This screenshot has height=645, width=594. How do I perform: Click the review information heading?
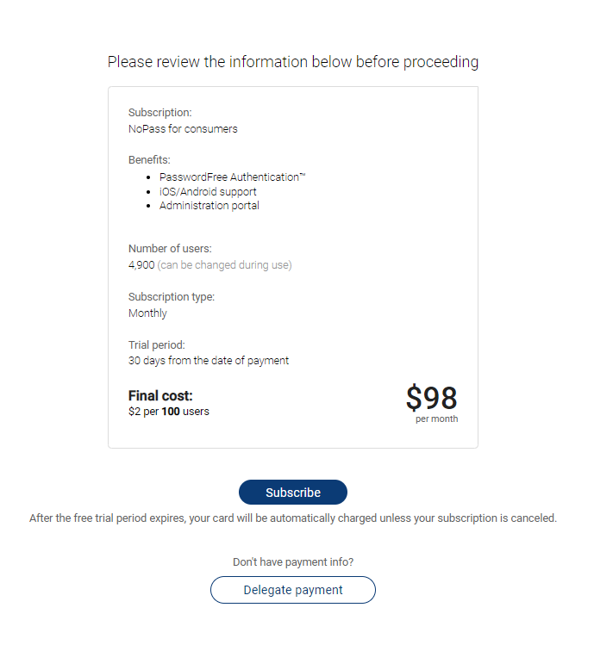point(293,62)
